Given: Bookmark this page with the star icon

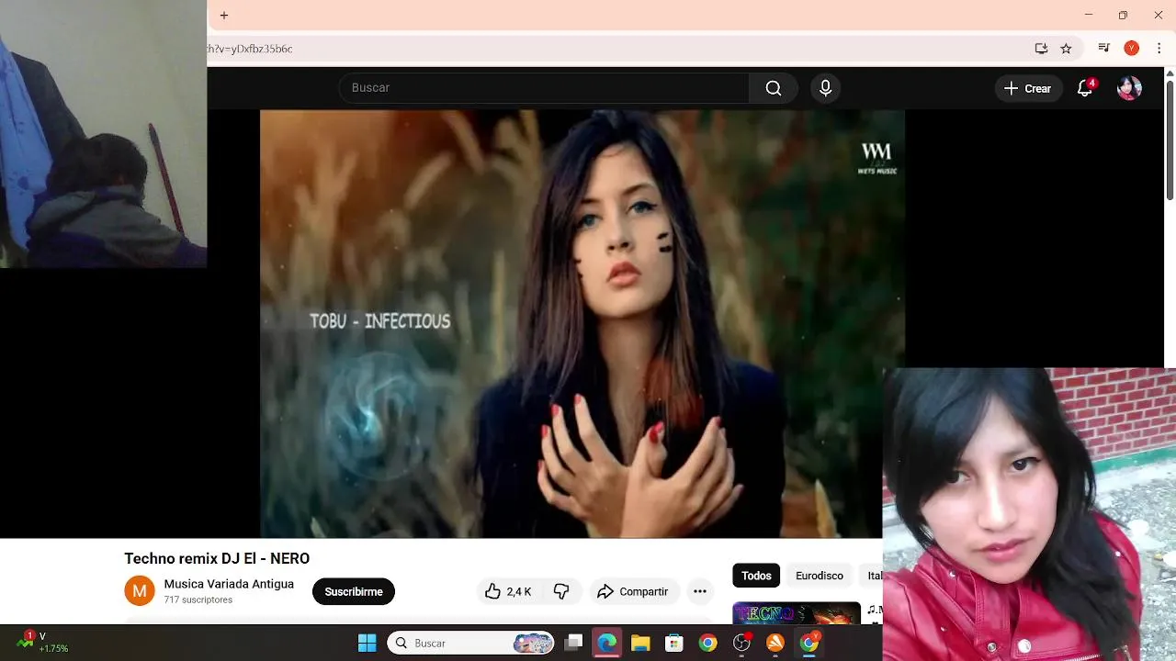Looking at the screenshot, I should (x=1066, y=49).
